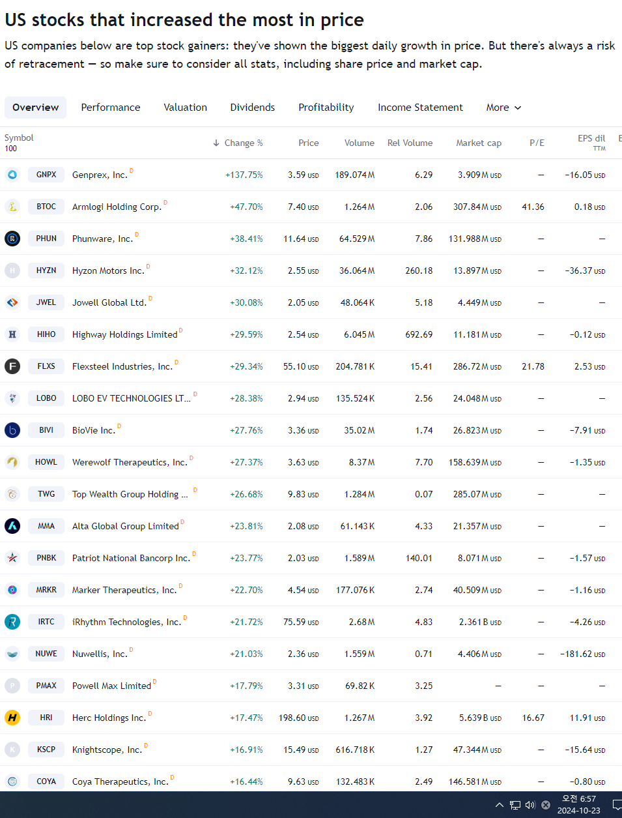Click the taskbar network icon
622x818 pixels.
(x=515, y=805)
